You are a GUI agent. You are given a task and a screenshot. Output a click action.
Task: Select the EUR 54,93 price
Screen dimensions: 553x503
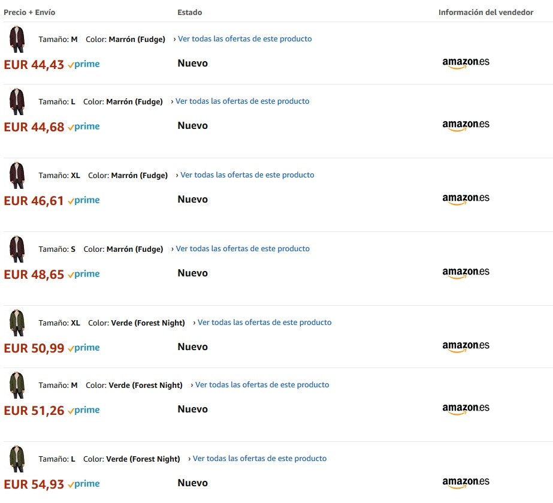point(34,484)
